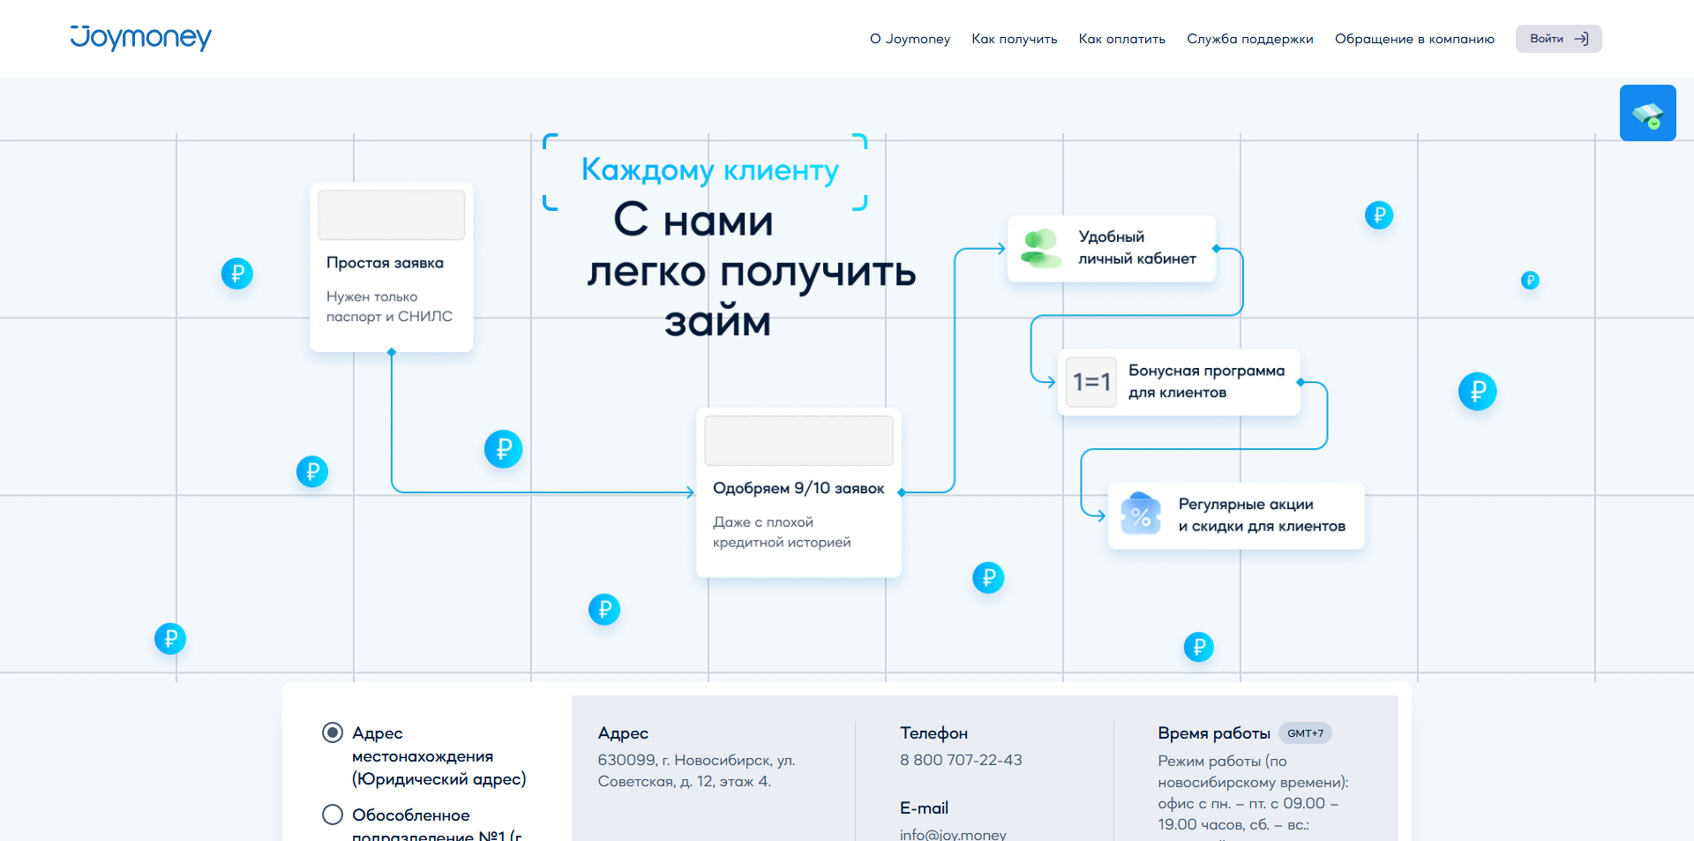Toggle the GMT+7 timezone badge

1305,732
